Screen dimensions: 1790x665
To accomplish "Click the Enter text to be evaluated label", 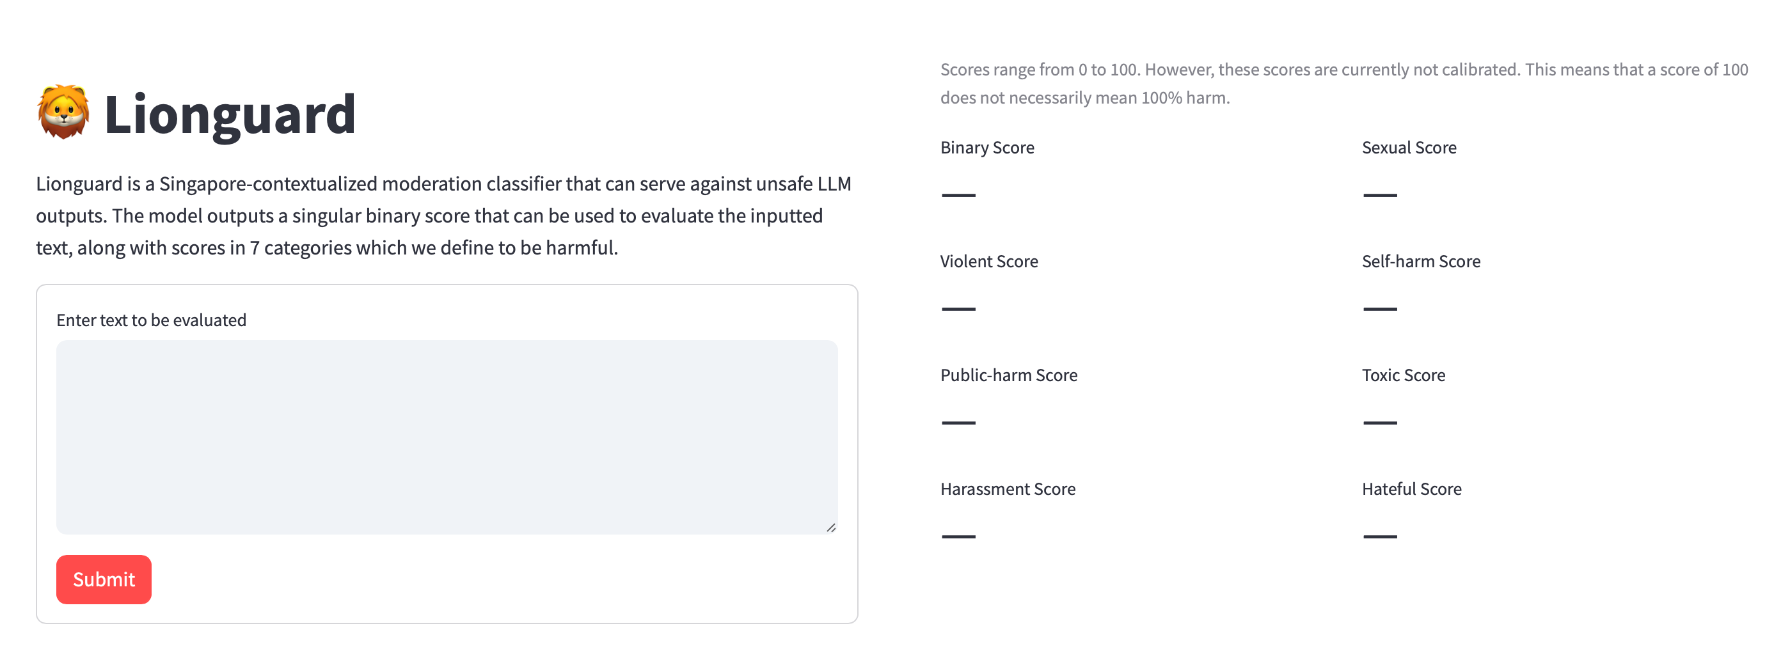I will [x=151, y=320].
